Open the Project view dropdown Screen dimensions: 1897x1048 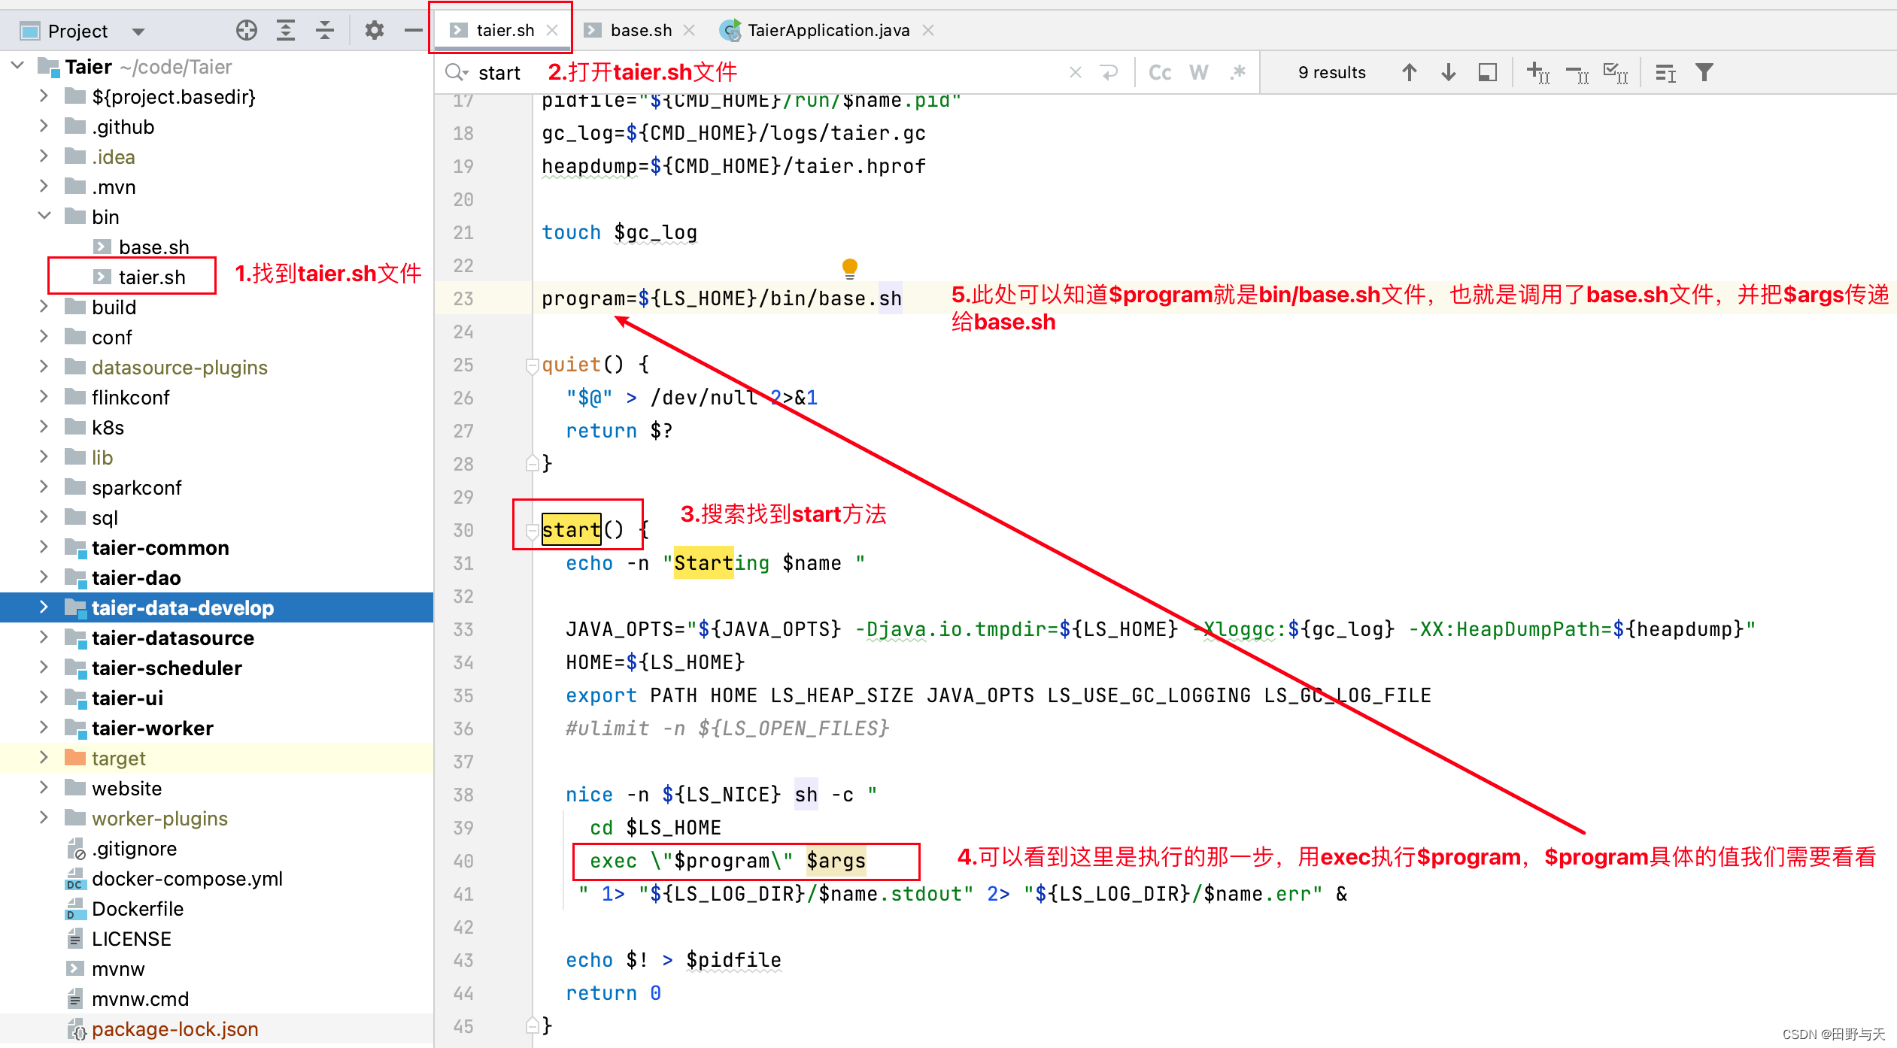(x=138, y=31)
